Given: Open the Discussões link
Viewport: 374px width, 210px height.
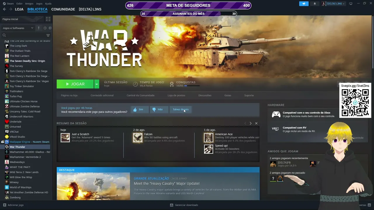Looking at the screenshot, I should [205, 95].
